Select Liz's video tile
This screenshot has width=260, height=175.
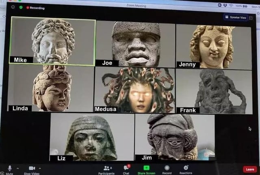coord(92,137)
